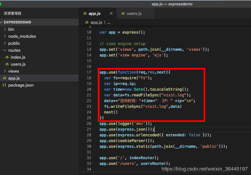Click the JS icon in the breadcrumb

(x=87, y=23)
